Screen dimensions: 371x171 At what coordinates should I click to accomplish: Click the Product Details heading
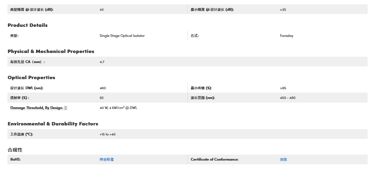28,25
